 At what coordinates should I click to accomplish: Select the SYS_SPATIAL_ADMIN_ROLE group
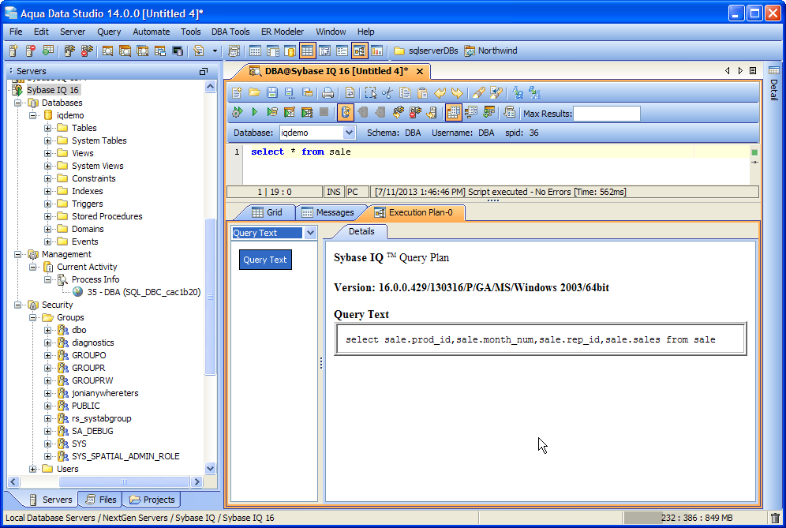tap(125, 456)
